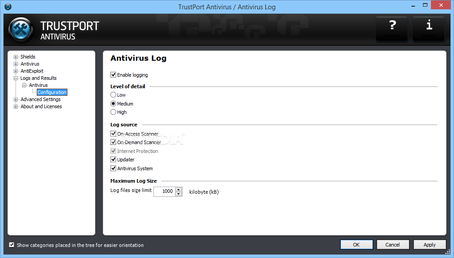Minimize the TrustPort window
454x258 pixels.
pos(413,5)
